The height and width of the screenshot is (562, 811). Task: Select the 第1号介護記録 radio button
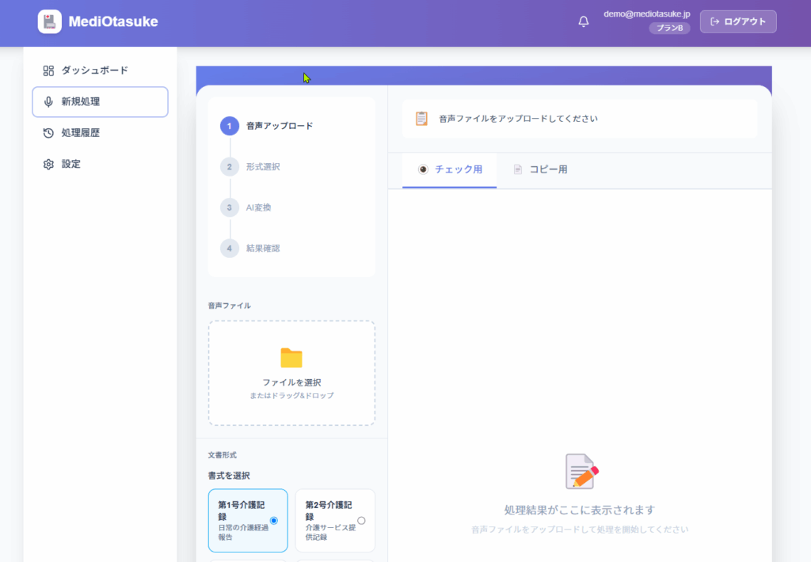tap(274, 521)
